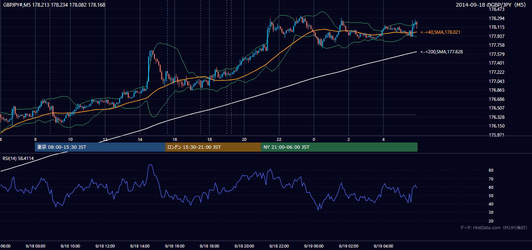Click price axis value 176.150
The width and height of the screenshot is (532, 250).
point(496,126)
